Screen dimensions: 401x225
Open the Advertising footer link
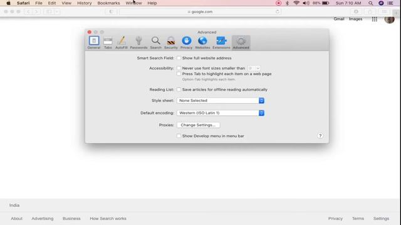tap(43, 218)
